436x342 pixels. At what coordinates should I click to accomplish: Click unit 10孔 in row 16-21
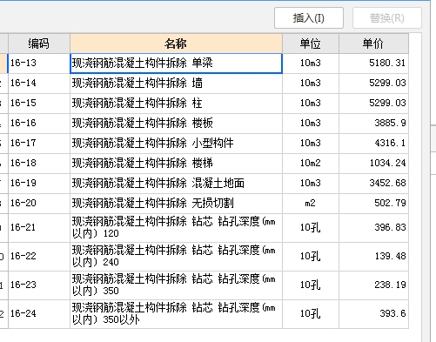click(311, 228)
